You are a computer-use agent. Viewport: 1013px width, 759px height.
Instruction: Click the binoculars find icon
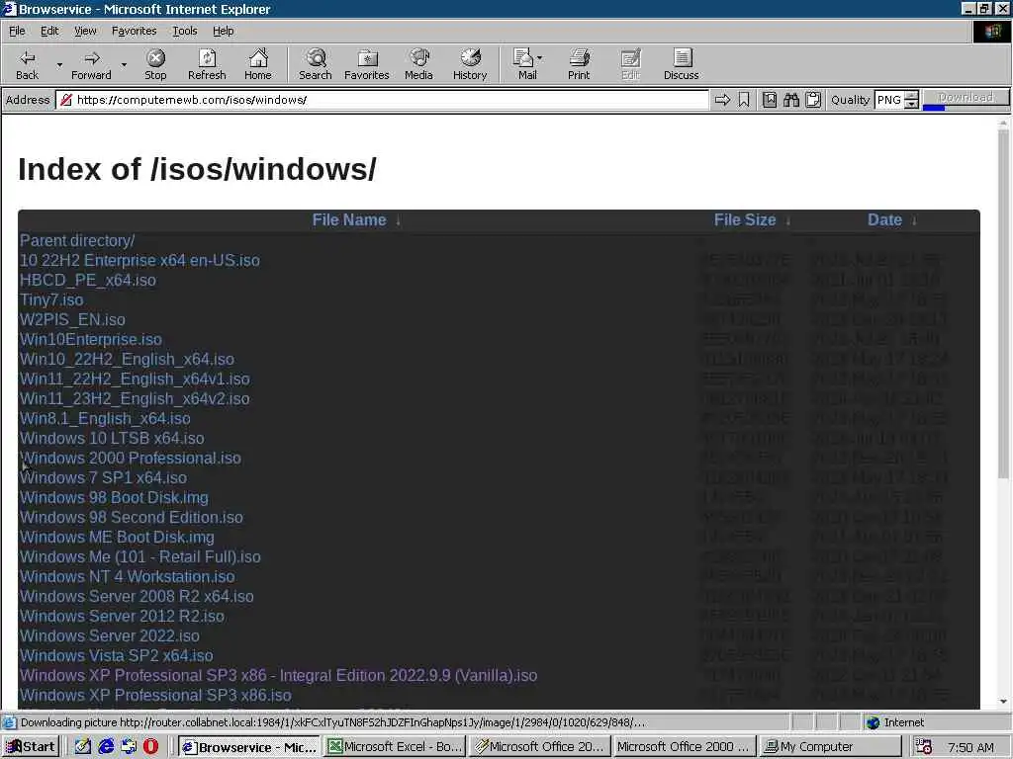click(x=791, y=100)
